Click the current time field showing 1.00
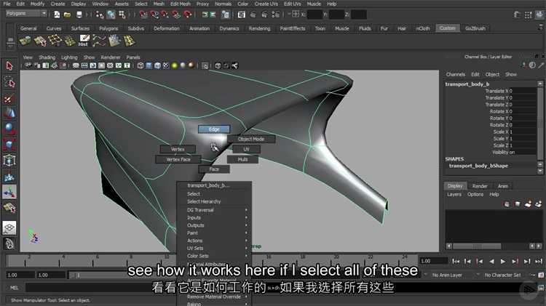Screen dimensions: 546x306 coord(434,261)
